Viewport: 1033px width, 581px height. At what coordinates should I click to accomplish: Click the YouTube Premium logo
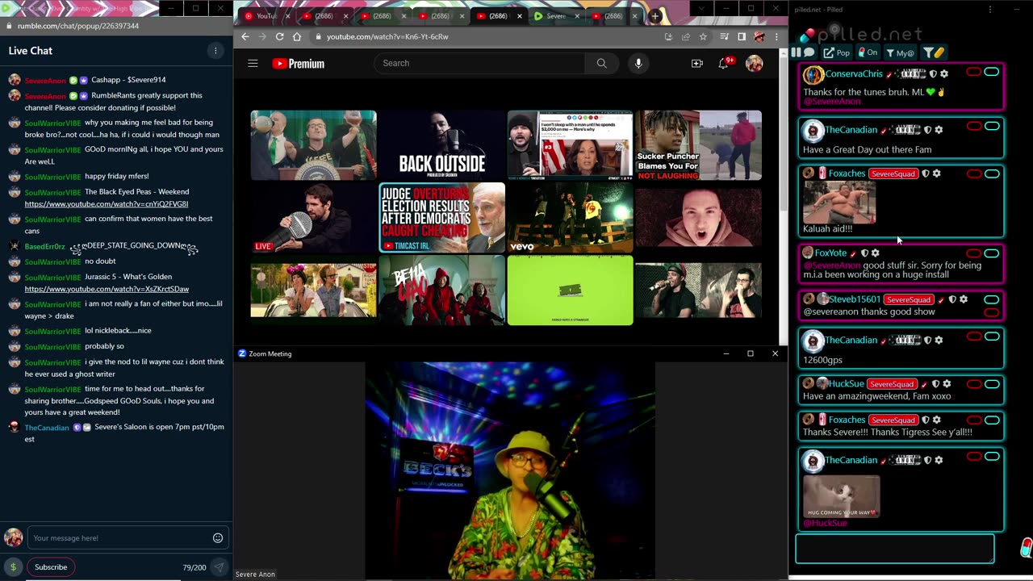pos(298,64)
